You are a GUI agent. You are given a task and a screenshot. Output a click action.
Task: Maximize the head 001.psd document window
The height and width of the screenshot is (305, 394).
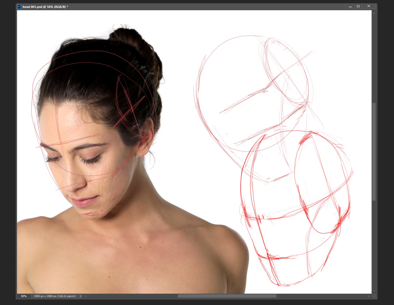click(x=358, y=6)
